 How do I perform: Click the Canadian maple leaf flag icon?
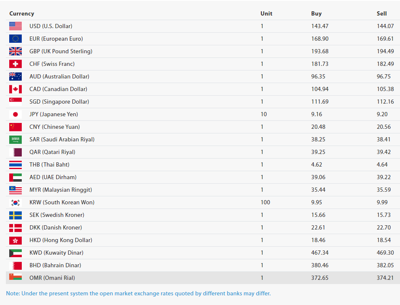coord(15,89)
